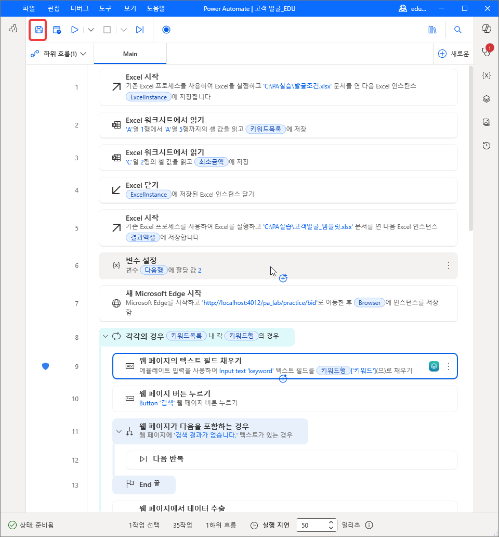Screen dimensions: 499x537
Task: Open the Actions pane icon
Action: coord(13,29)
